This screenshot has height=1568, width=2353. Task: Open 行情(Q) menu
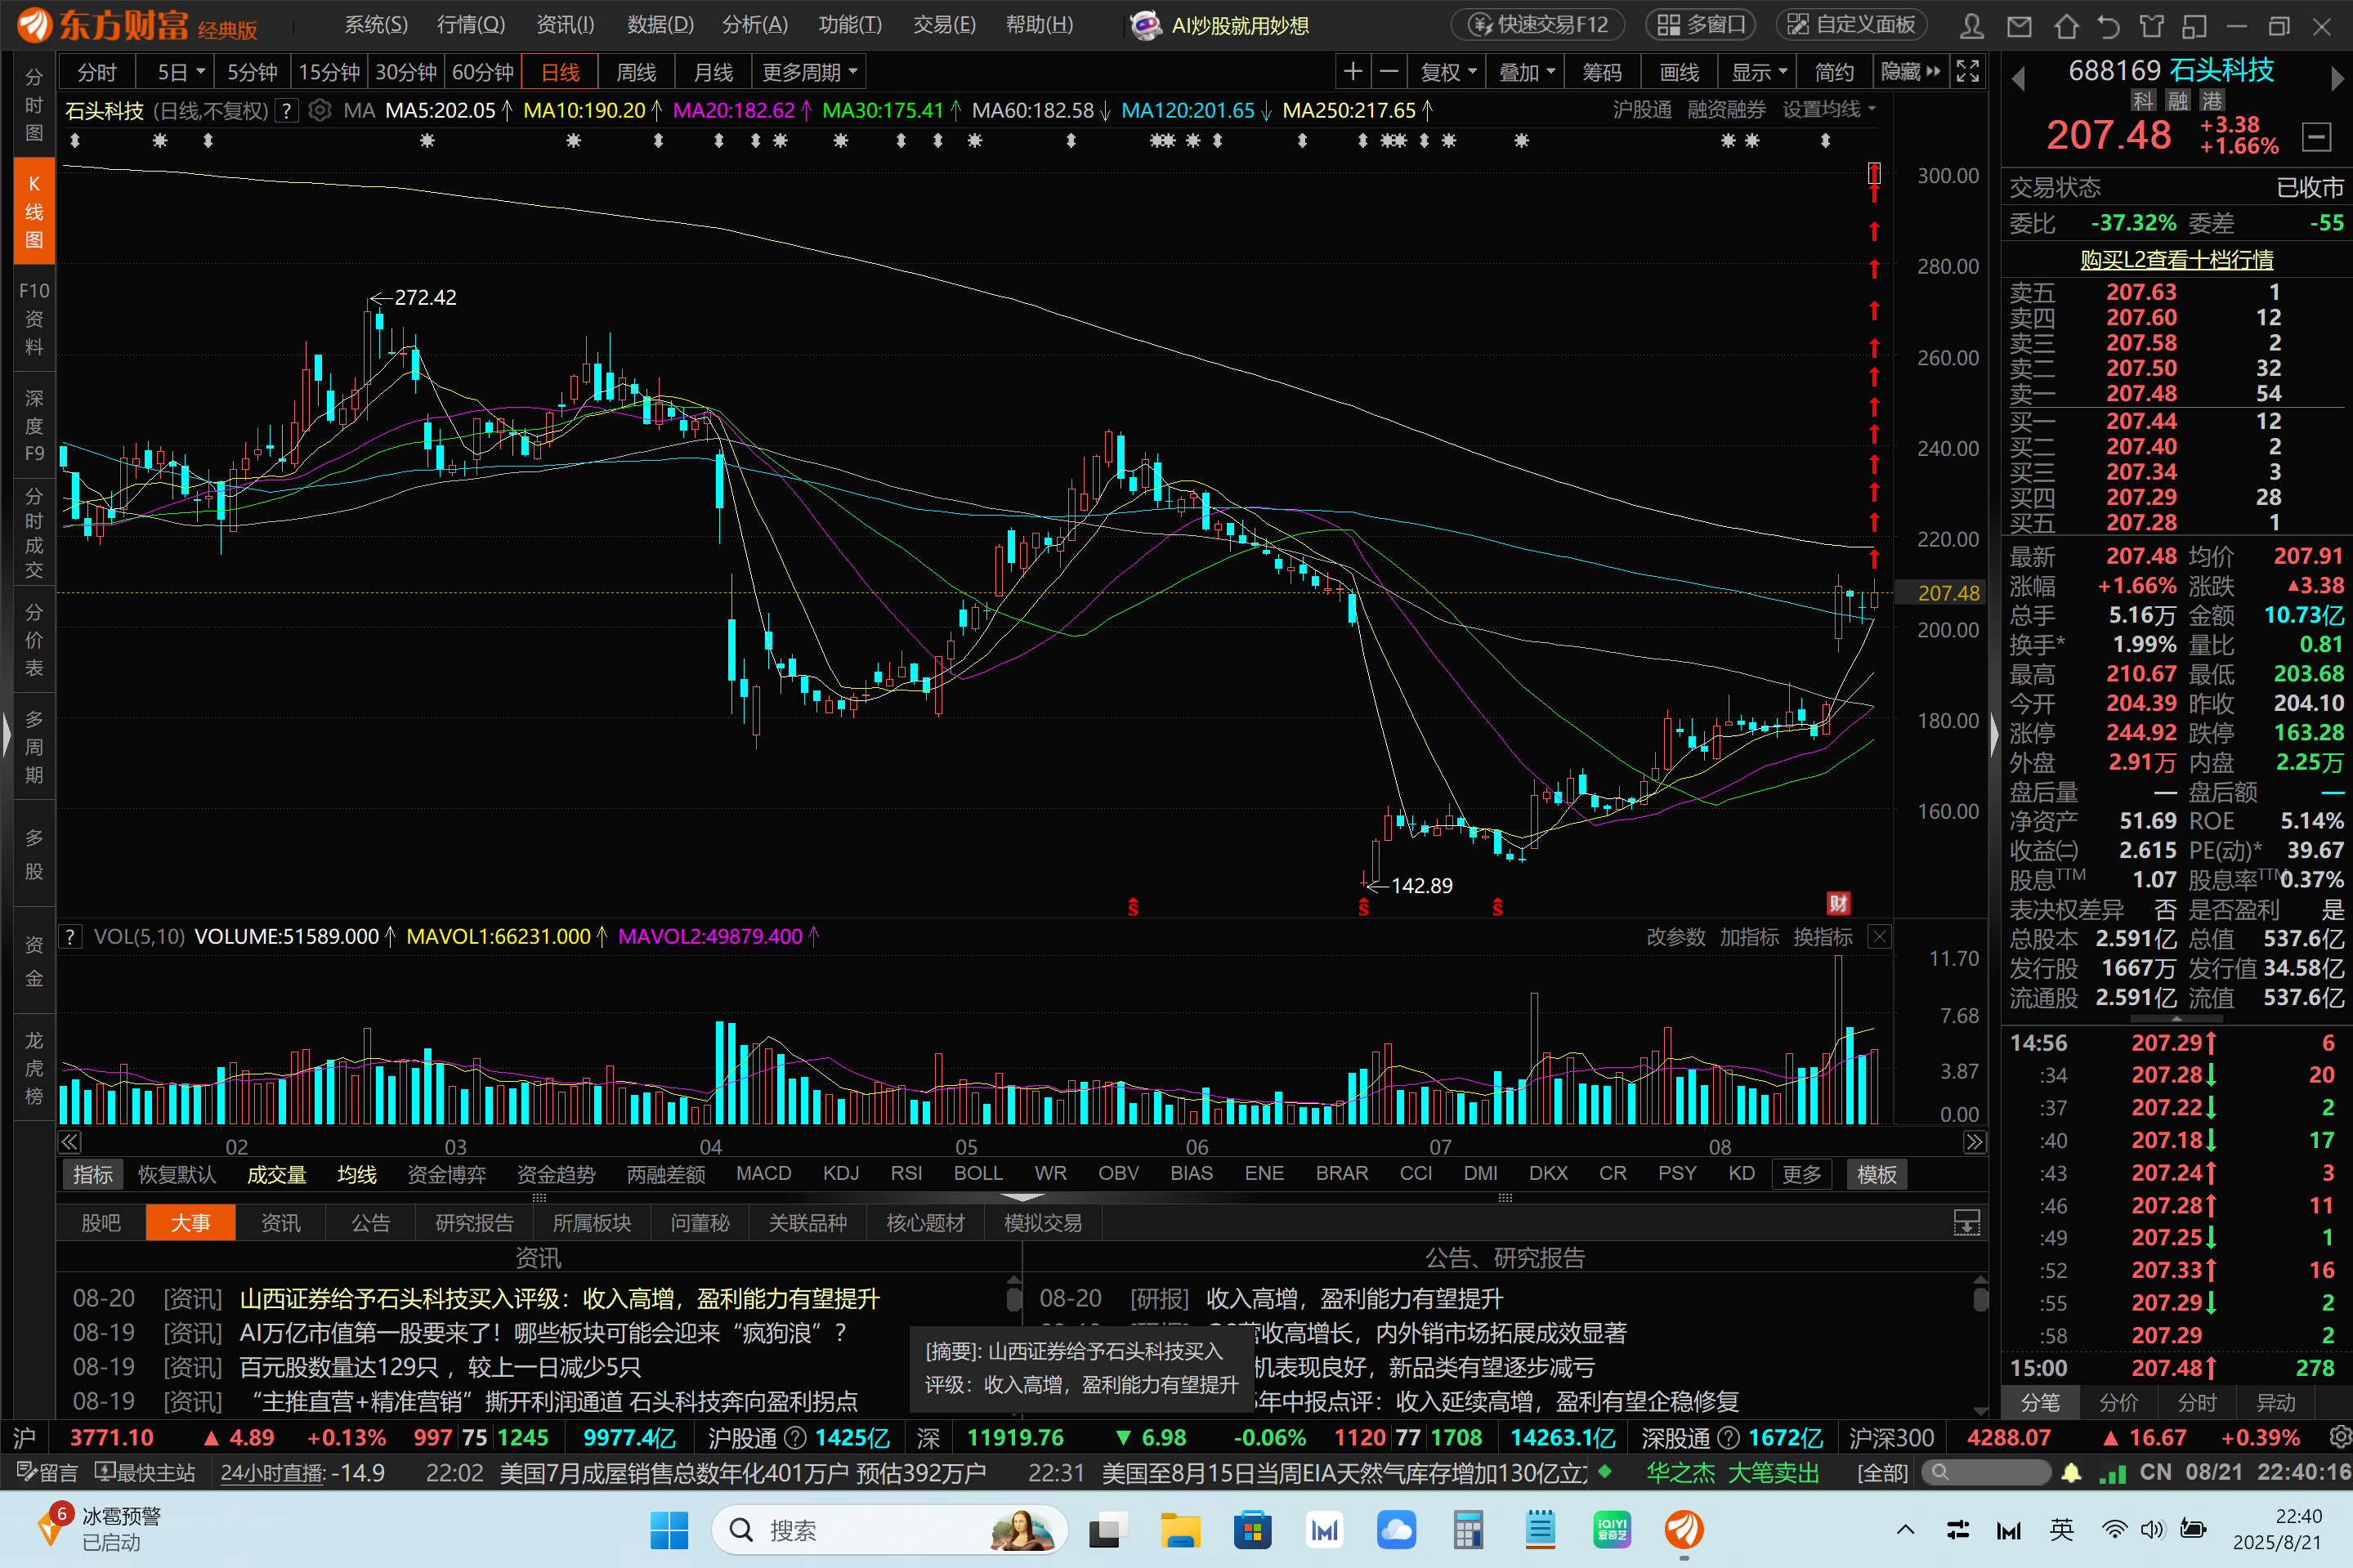click(471, 25)
